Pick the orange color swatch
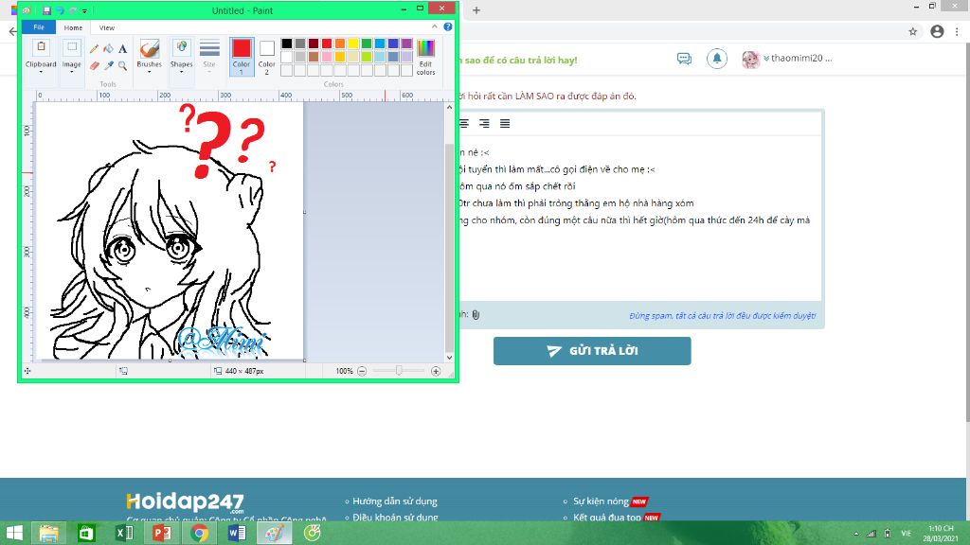 pos(340,44)
